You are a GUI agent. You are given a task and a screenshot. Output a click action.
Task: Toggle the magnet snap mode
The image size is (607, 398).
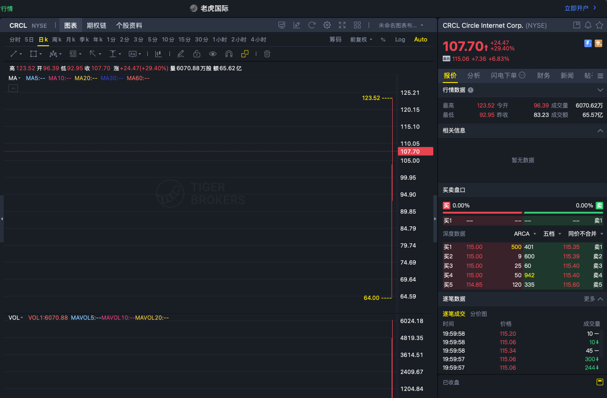tap(229, 54)
